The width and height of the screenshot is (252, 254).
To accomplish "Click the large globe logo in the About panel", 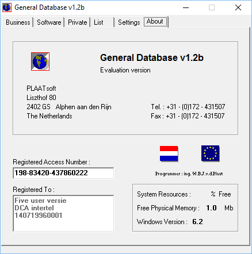I will (40, 61).
